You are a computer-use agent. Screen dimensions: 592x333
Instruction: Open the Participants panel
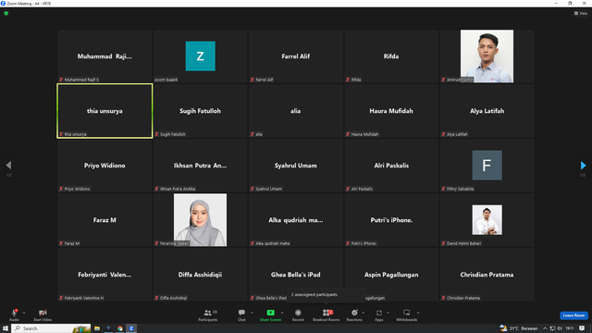[x=208, y=314]
